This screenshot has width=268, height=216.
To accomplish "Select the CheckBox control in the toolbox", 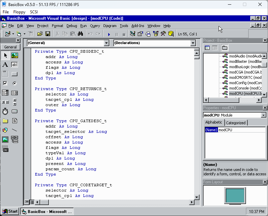I will (5, 83).
